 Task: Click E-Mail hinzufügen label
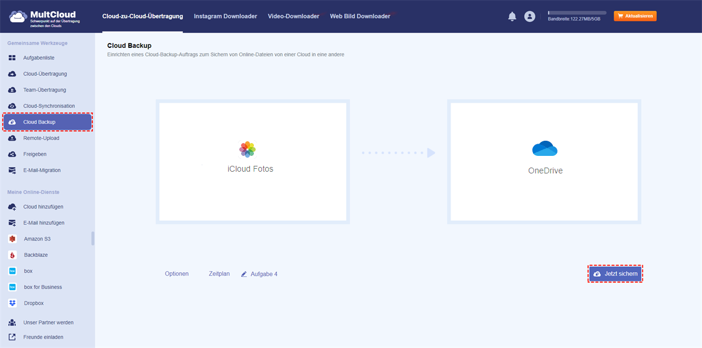(44, 223)
